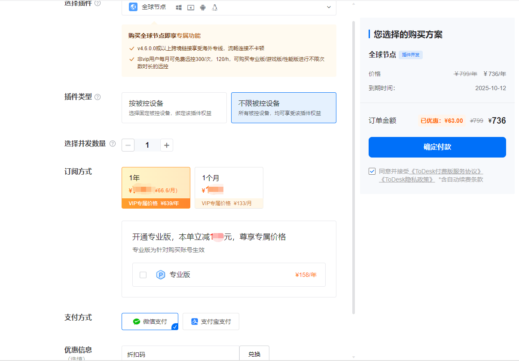Click help icon next to 选择并发数量
This screenshot has height=361, width=519.
(x=113, y=144)
